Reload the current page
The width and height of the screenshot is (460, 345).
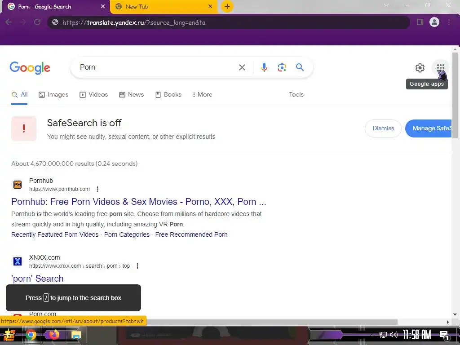(x=37, y=22)
